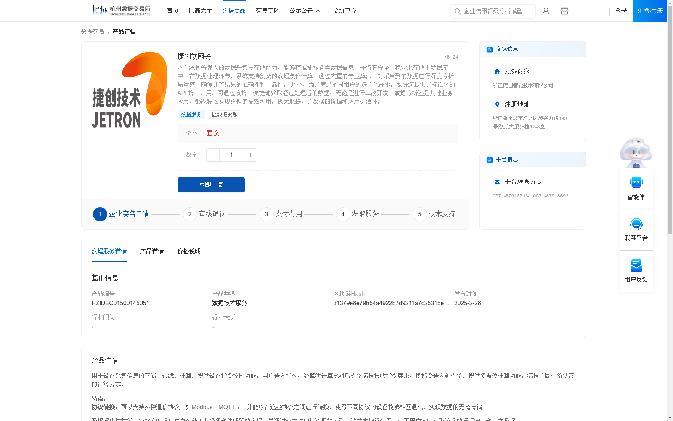Open 交易专区 in the navigation

coord(268,11)
